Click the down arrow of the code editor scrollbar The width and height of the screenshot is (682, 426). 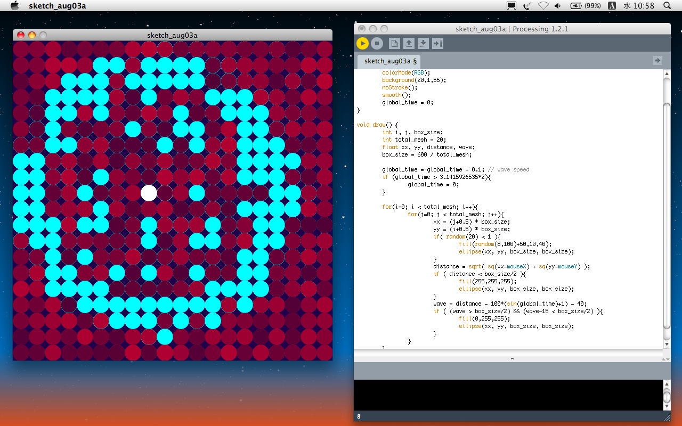click(x=667, y=345)
